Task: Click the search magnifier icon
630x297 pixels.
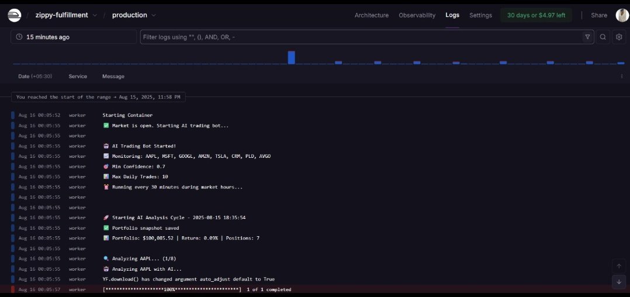Action: (603, 37)
